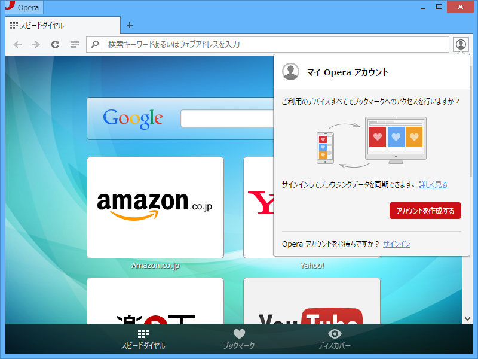Image resolution: width=478 pixels, height=359 pixels.
Task: Click inside the Google search box
Action: click(227, 118)
